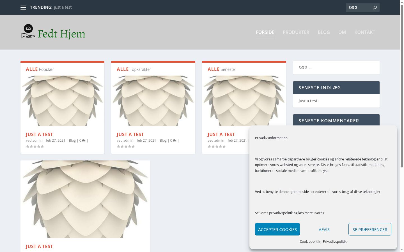Screen dimensions: 404x252
Task: Open the PRODUKTER menu item
Action: point(296,32)
